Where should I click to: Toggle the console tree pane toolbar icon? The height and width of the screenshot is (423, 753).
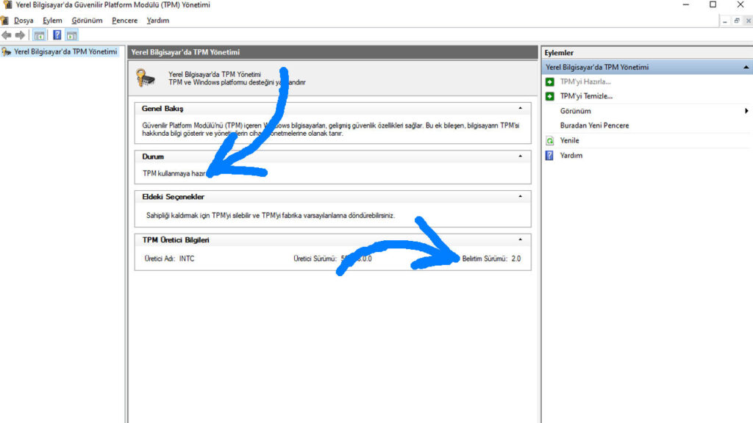[40, 35]
